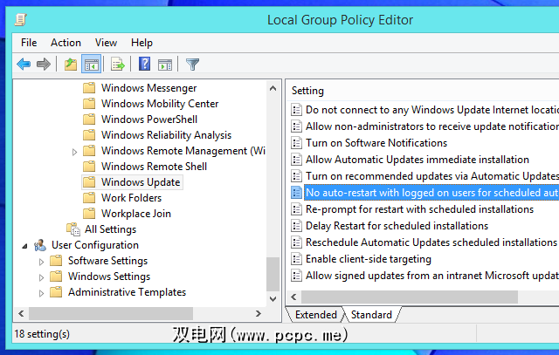The height and width of the screenshot is (355, 559).
Task: Open the Help menu
Action: click(141, 43)
